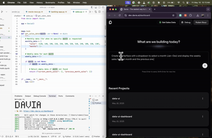Expand the folded months list at line 34

[x=20, y=46]
